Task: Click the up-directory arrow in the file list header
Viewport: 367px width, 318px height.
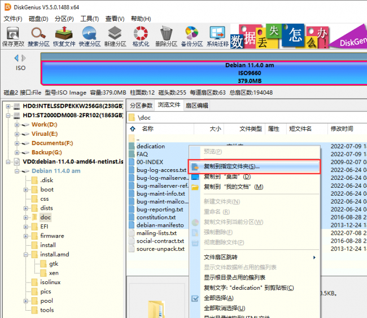Action: coord(133,129)
